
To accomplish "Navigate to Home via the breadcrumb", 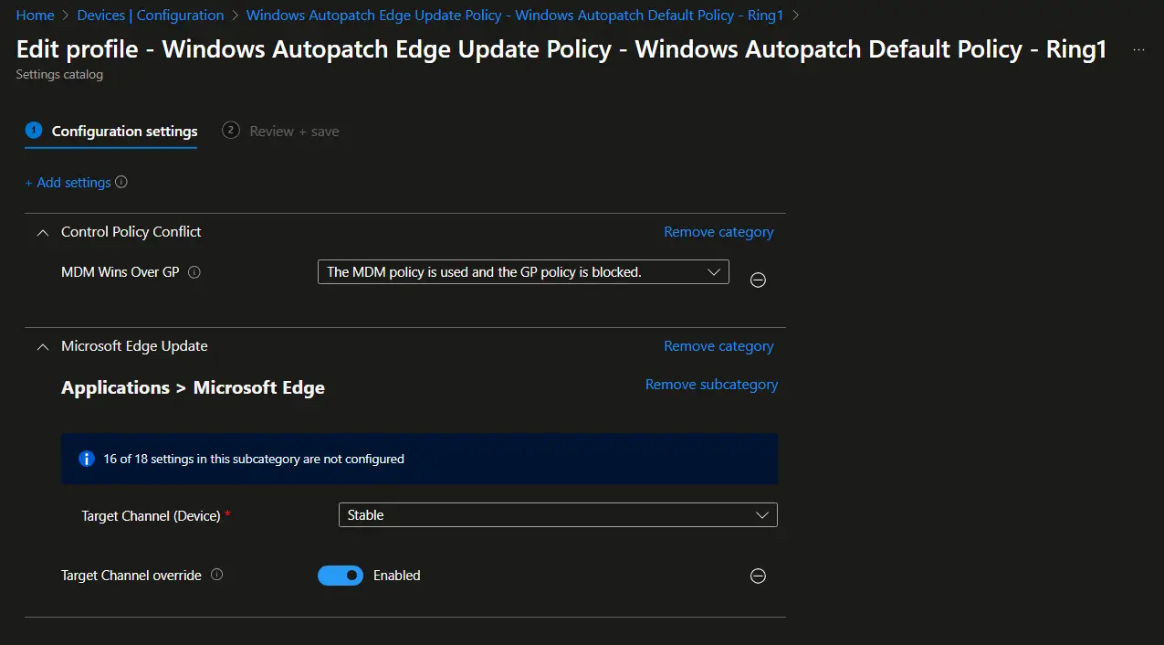I will click(35, 15).
